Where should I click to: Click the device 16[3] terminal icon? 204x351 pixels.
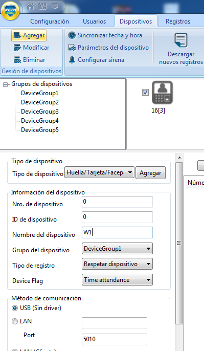click(x=163, y=93)
